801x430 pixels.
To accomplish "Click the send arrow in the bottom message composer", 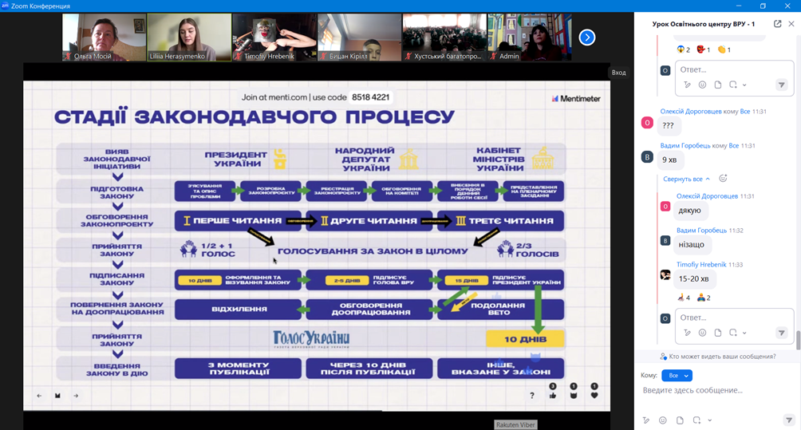I will 789,420.
